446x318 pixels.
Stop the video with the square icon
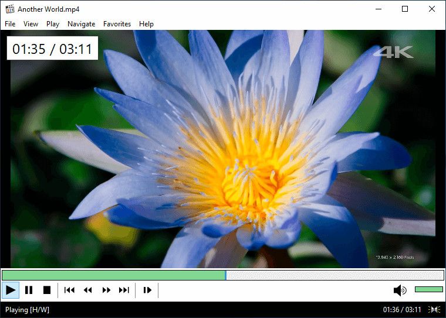(47, 290)
